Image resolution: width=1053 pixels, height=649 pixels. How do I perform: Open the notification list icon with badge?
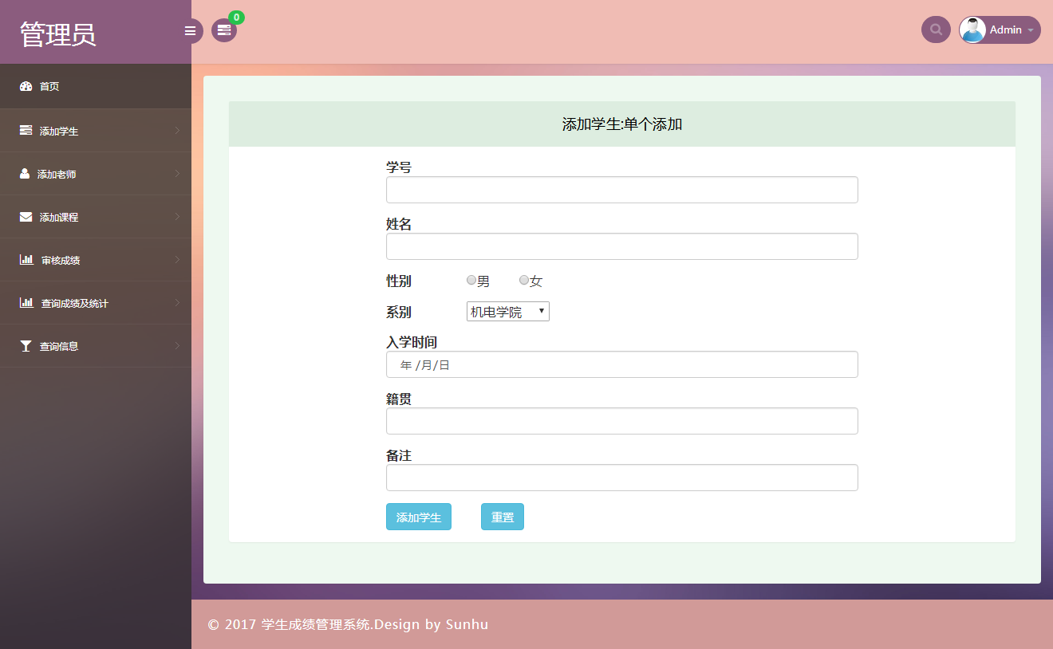point(224,30)
